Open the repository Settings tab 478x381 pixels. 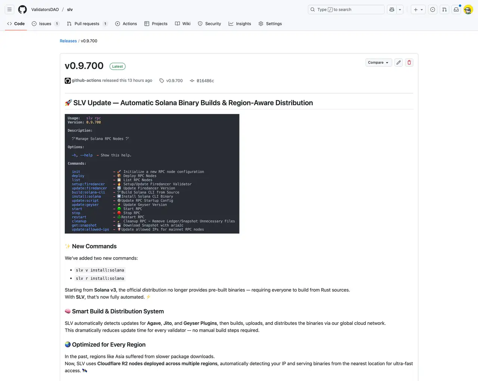tap(270, 23)
